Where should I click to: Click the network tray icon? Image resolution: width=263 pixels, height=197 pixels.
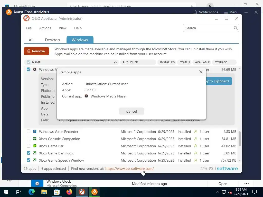pyautogui.click(x=224, y=192)
